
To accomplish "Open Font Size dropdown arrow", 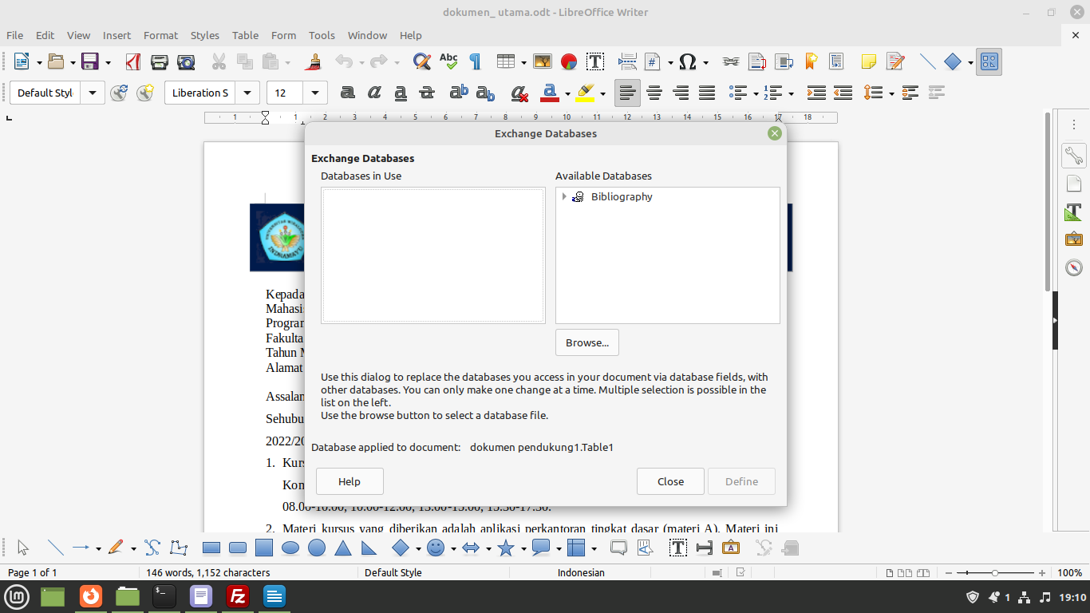I will click(315, 93).
